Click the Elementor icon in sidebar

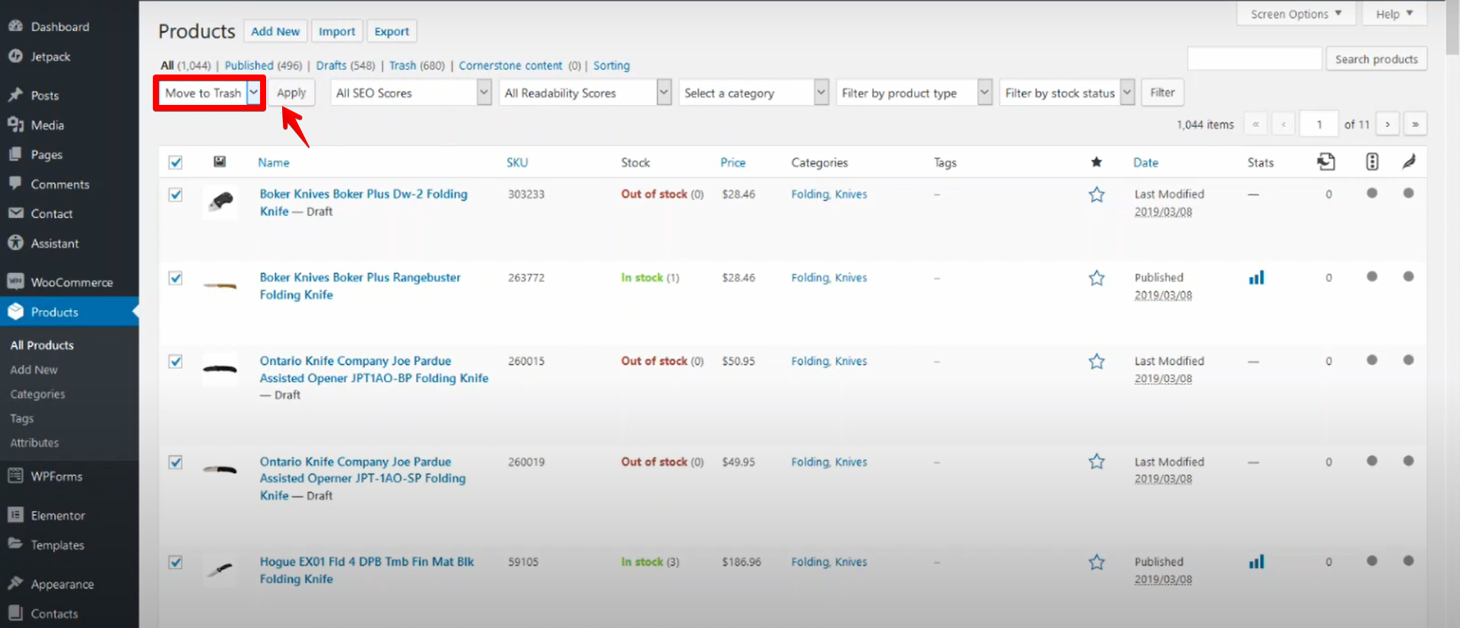click(x=15, y=515)
